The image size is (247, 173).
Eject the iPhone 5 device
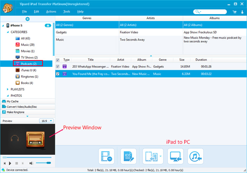coord(48,25)
